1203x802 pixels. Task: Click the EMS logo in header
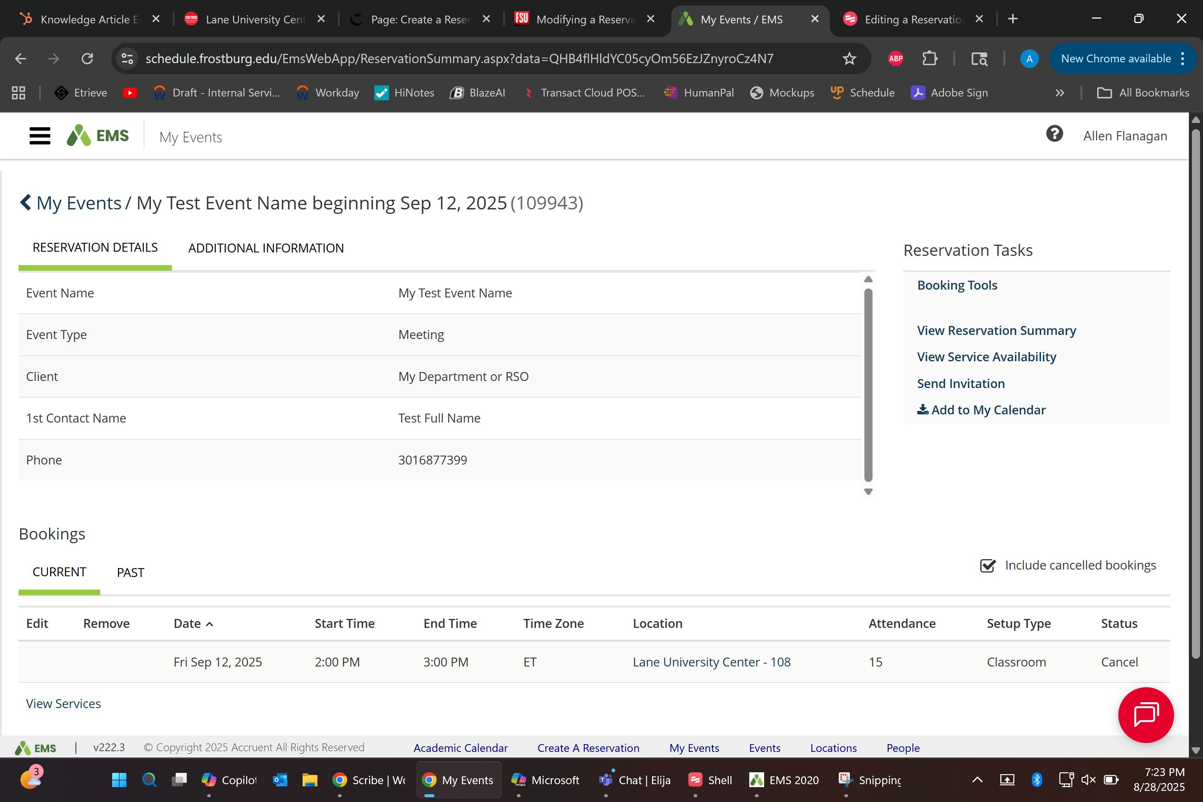[x=98, y=136]
